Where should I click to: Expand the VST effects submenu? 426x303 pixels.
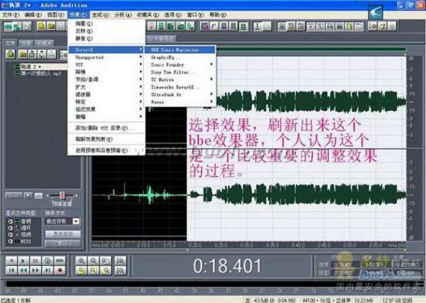(106, 64)
